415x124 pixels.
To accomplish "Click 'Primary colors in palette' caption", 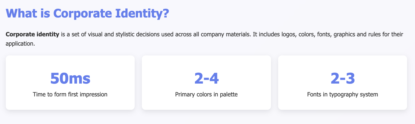I will pos(206,95).
